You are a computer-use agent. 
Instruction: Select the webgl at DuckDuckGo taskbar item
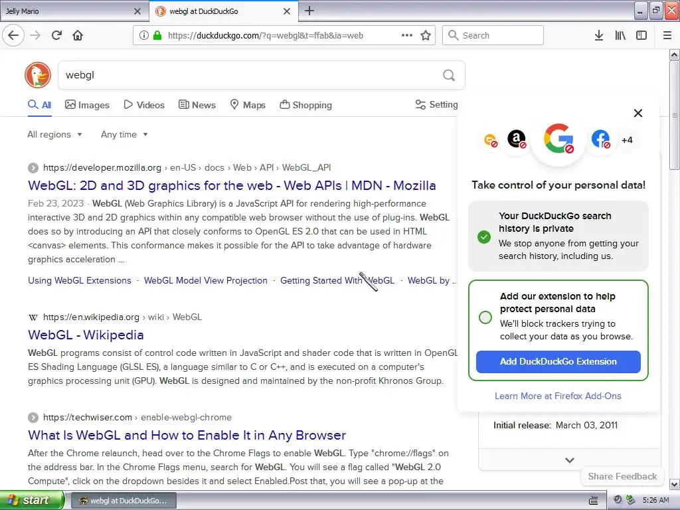coord(124,501)
